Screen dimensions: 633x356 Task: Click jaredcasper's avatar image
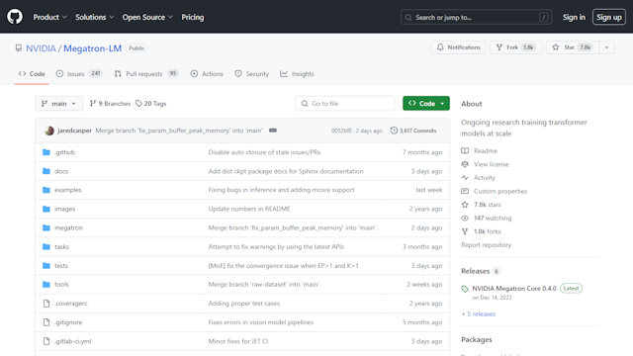49,131
